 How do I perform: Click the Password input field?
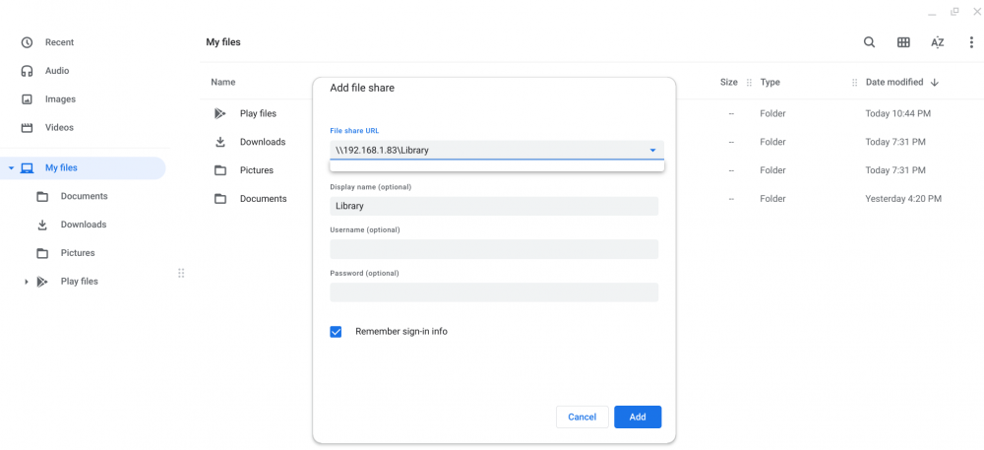495,292
